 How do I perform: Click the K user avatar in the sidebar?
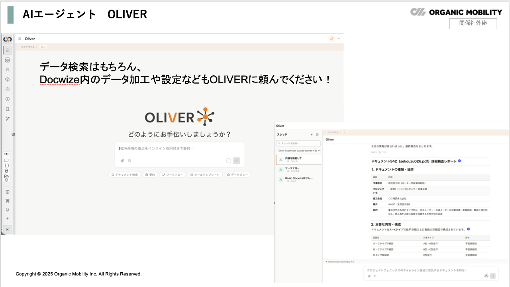pos(7,229)
